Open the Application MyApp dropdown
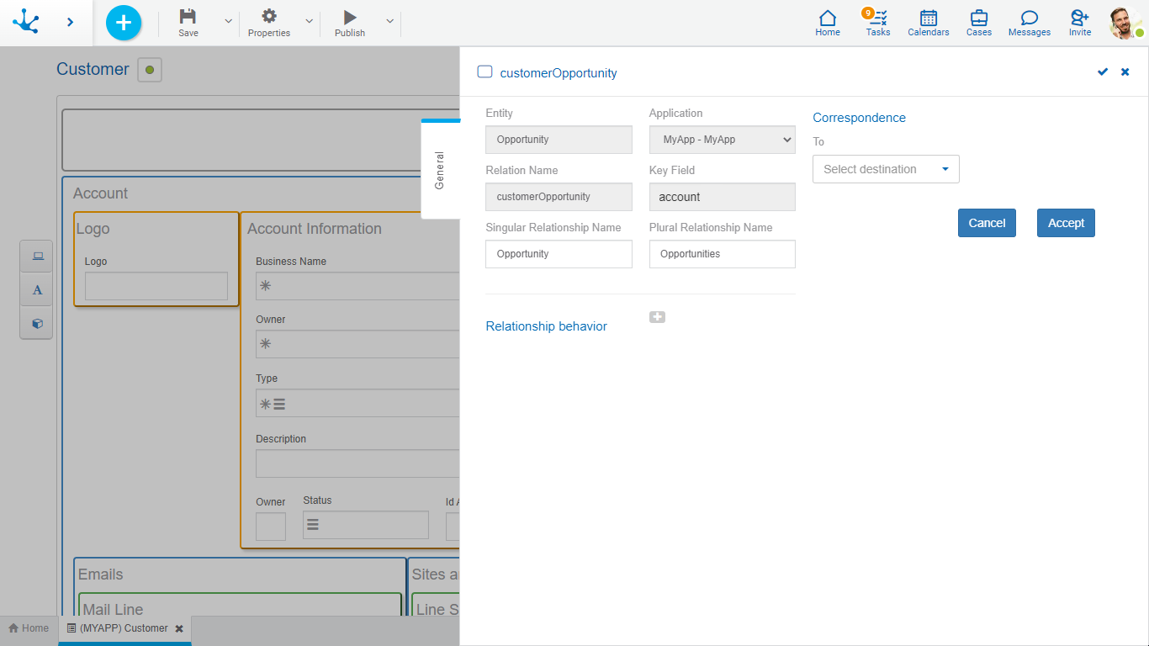The height and width of the screenshot is (646, 1149). [722, 140]
